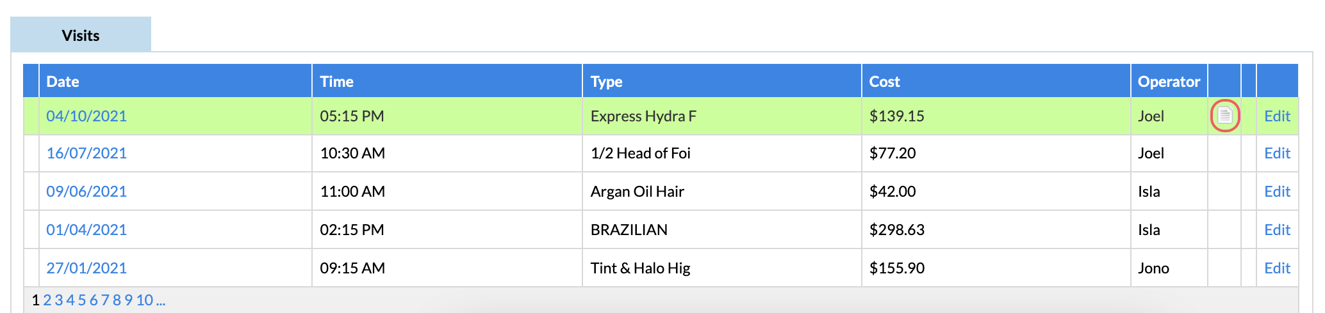Open the 09/06/2021 visit date link
The image size is (1325, 313).
[86, 192]
